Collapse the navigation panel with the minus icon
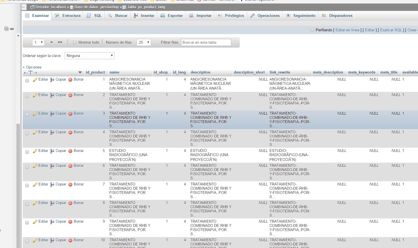 (x=6, y=29)
